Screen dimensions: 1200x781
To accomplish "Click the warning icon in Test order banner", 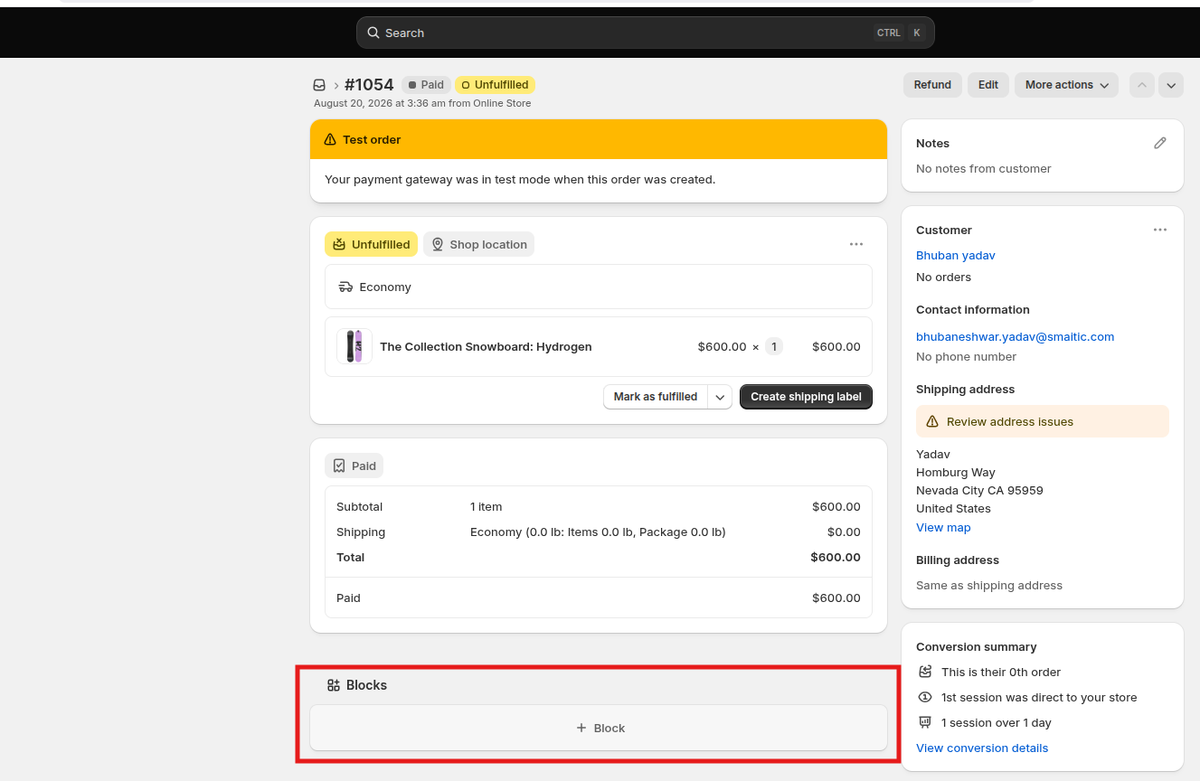I will coord(330,139).
